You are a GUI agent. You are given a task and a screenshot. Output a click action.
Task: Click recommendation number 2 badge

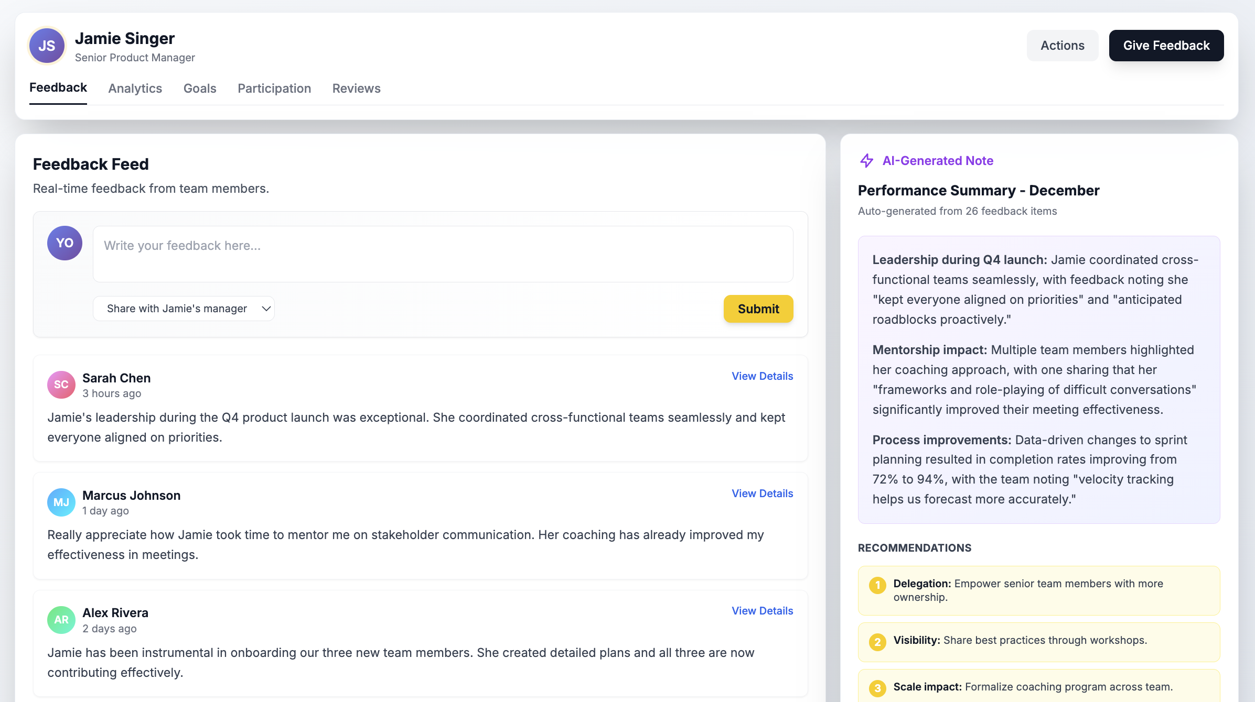pos(877,642)
